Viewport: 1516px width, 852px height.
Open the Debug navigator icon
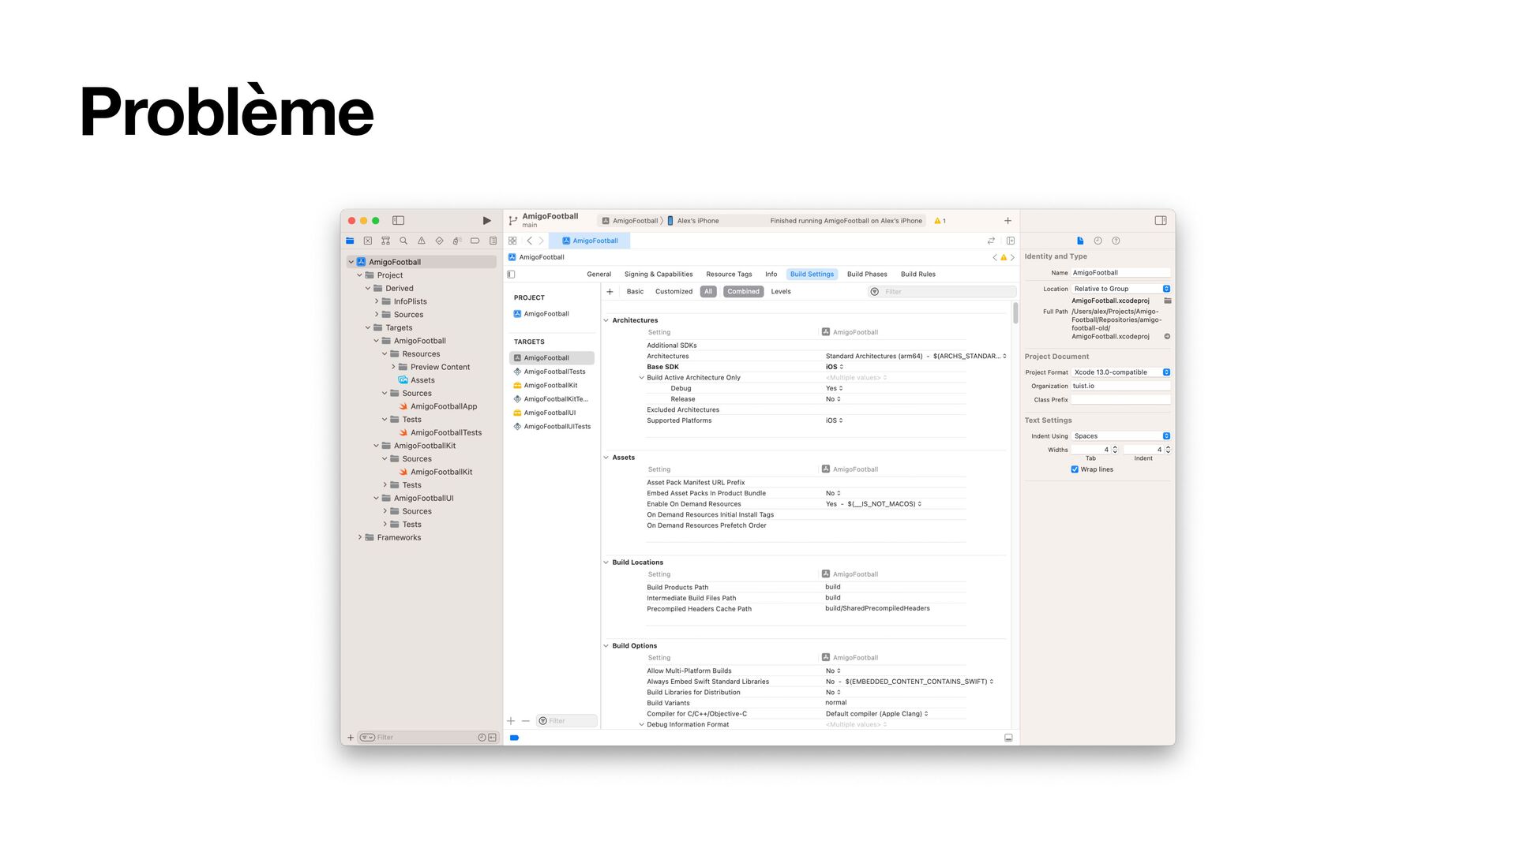457,241
